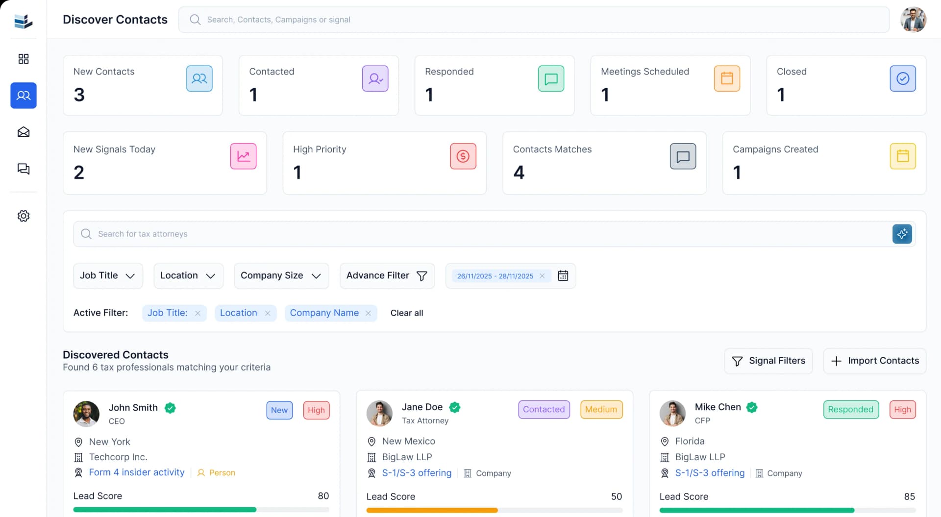Open Signal Filters

click(x=768, y=361)
